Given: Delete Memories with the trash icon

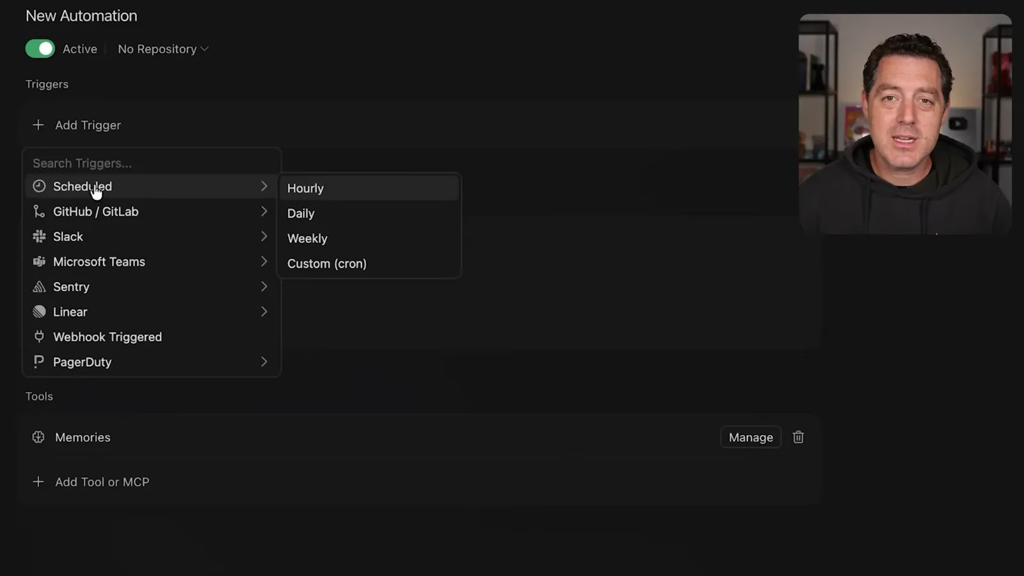Looking at the screenshot, I should (798, 437).
